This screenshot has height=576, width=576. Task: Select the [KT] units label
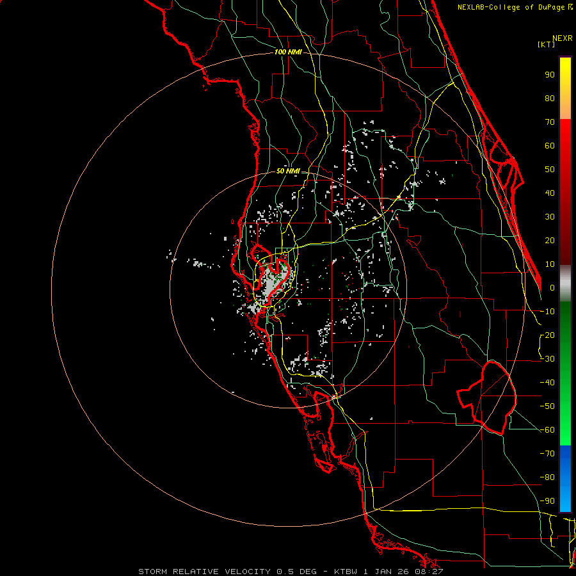pos(546,44)
